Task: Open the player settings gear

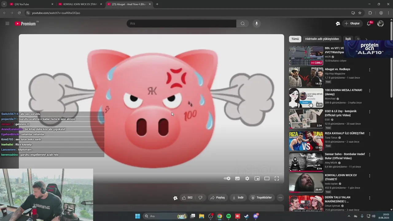Action: (247, 178)
